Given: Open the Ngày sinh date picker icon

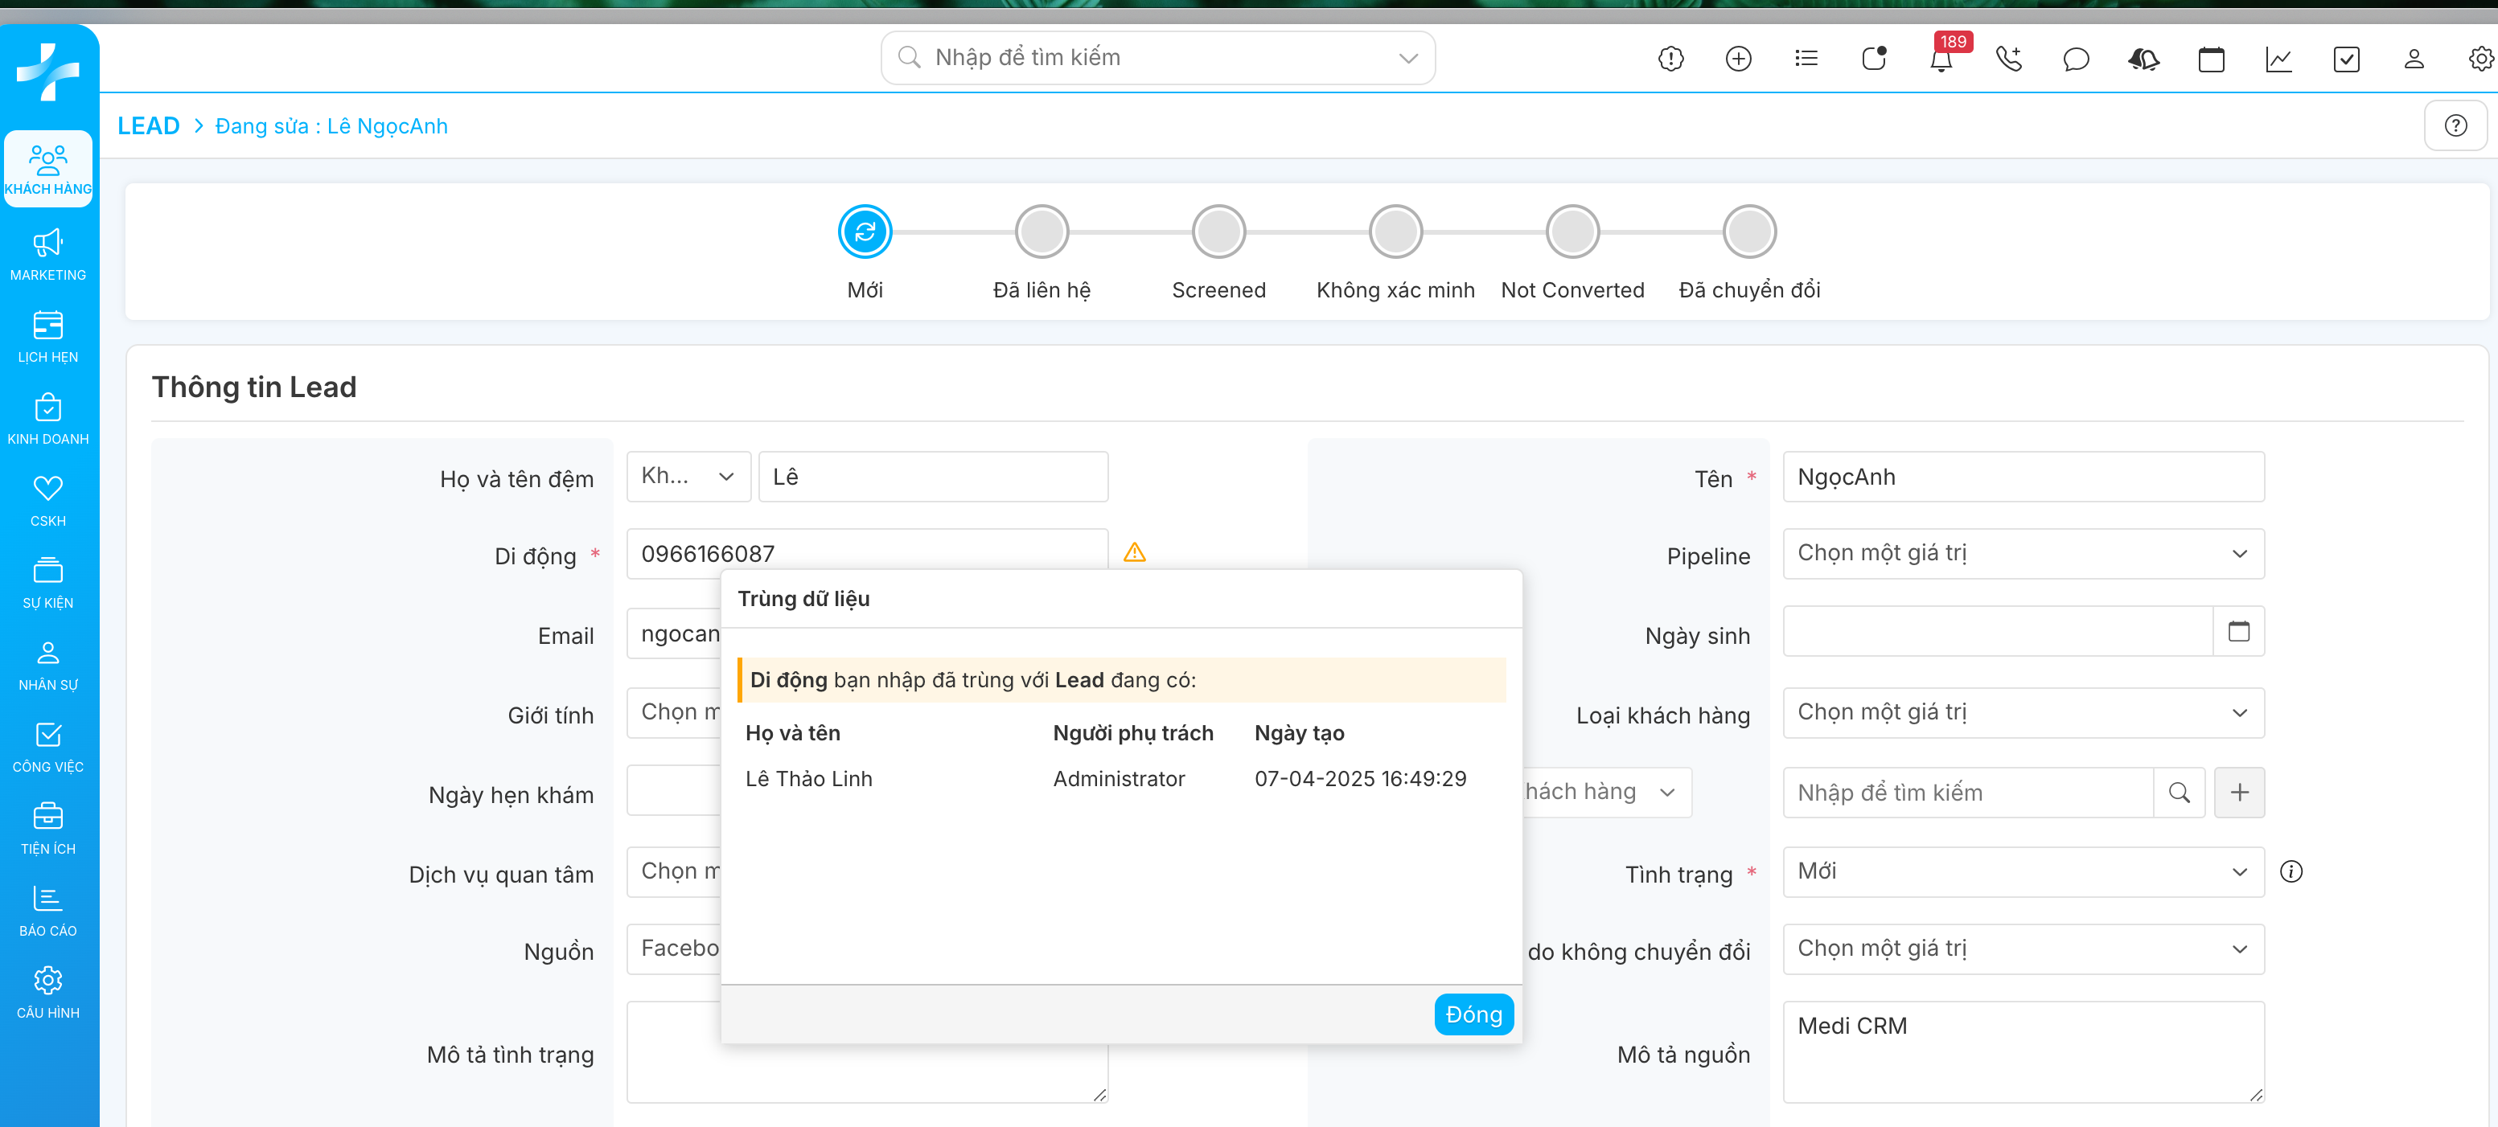Looking at the screenshot, I should coord(2238,632).
